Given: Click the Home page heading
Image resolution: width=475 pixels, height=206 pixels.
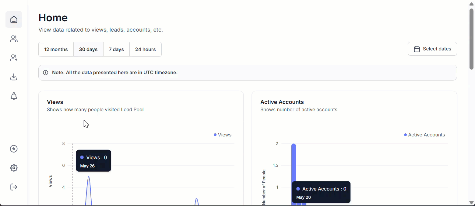Looking at the screenshot, I should 53,18.
